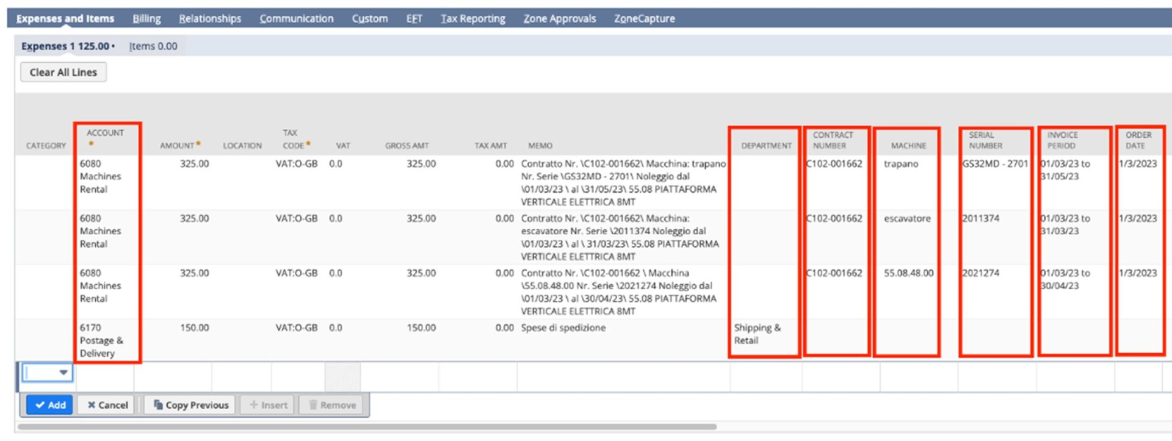Image resolution: width=1172 pixels, height=441 pixels.
Task: Click Copy Previous button
Action: 190,405
